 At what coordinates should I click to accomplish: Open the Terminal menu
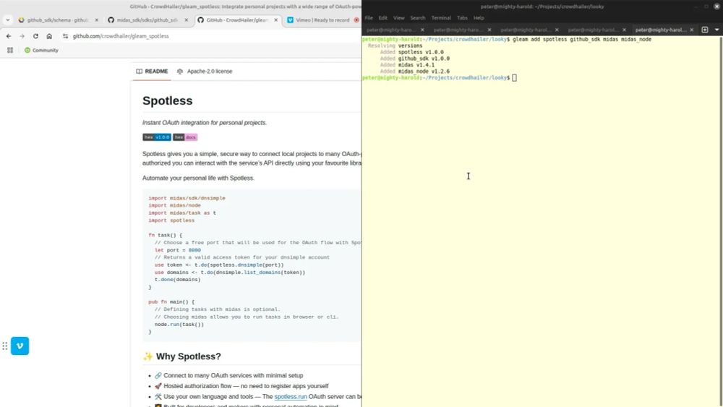[x=441, y=18]
